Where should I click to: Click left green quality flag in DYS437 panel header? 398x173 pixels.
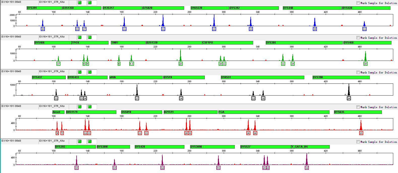tap(80, 72)
